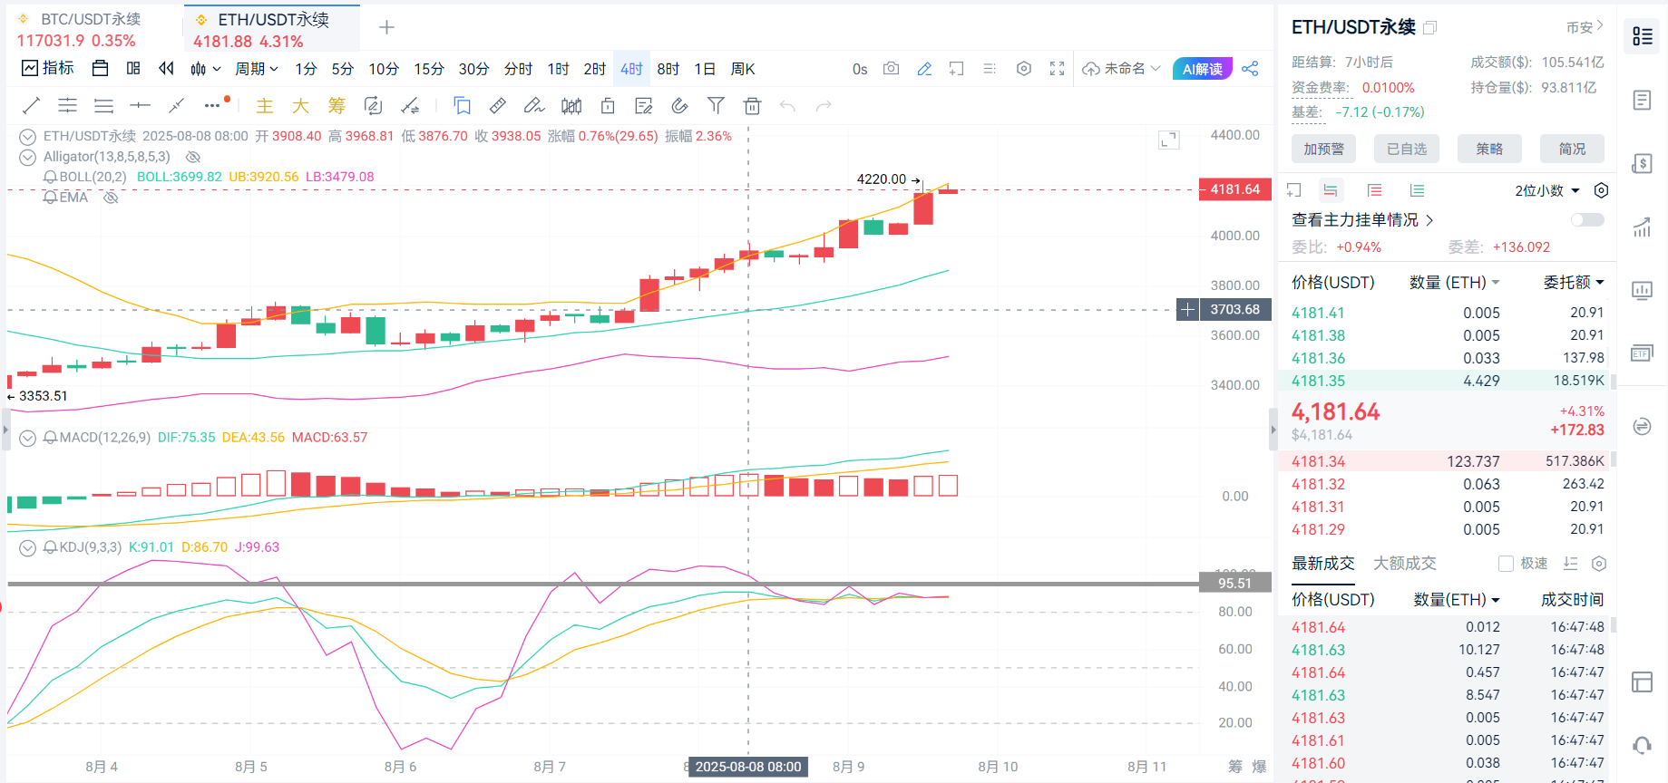
Task: Open the sidebar order list icon
Action: coord(1642,100)
